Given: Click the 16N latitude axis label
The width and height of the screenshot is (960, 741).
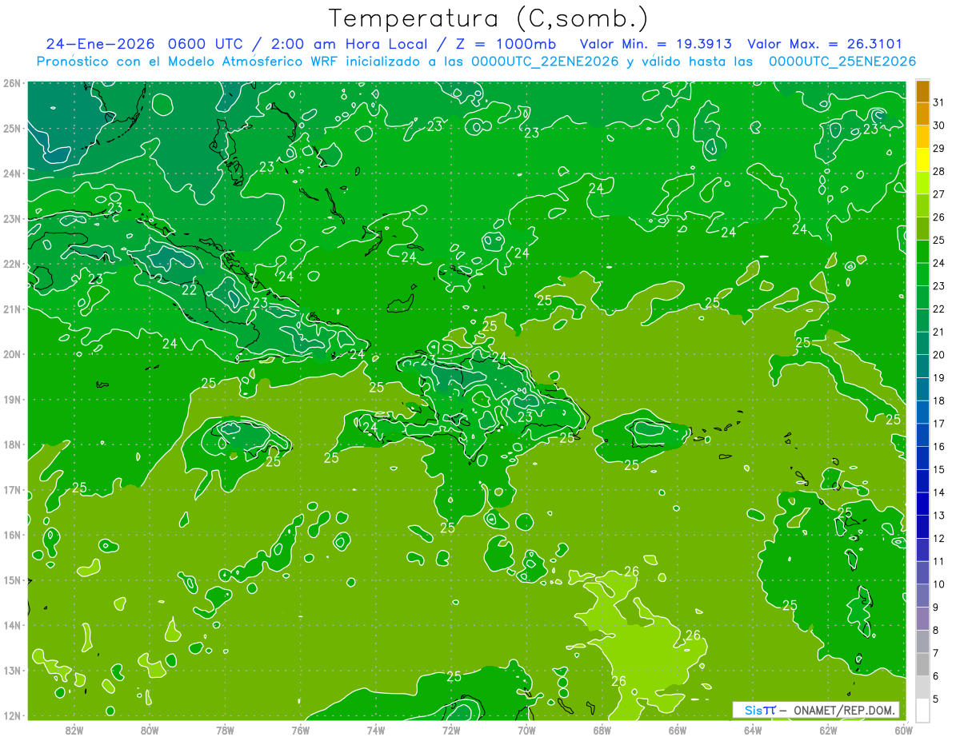Looking at the screenshot, I should point(12,535).
